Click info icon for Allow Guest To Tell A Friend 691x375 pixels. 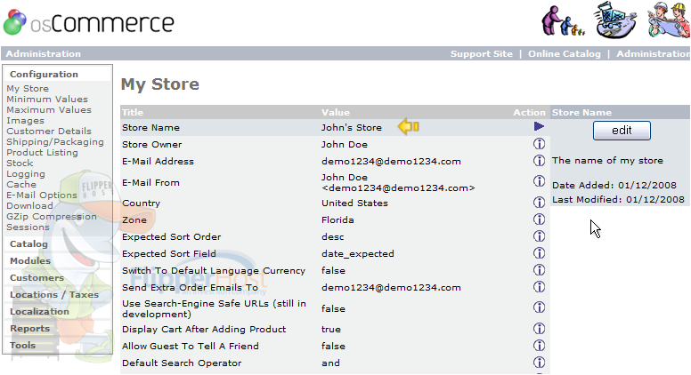539,345
